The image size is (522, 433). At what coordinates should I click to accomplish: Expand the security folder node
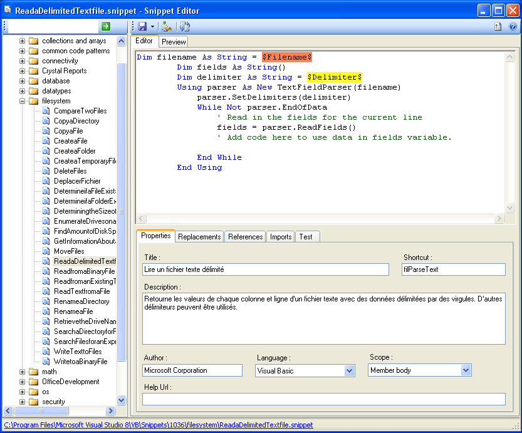[x=23, y=402]
